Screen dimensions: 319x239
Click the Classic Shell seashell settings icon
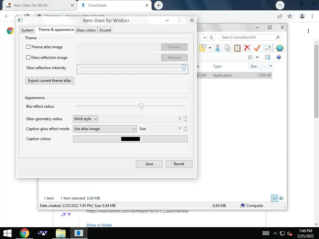280,48
